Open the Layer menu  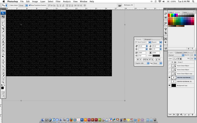point(43,2)
